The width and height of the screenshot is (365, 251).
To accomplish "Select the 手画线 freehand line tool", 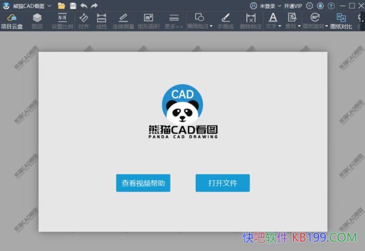I will 225,21.
